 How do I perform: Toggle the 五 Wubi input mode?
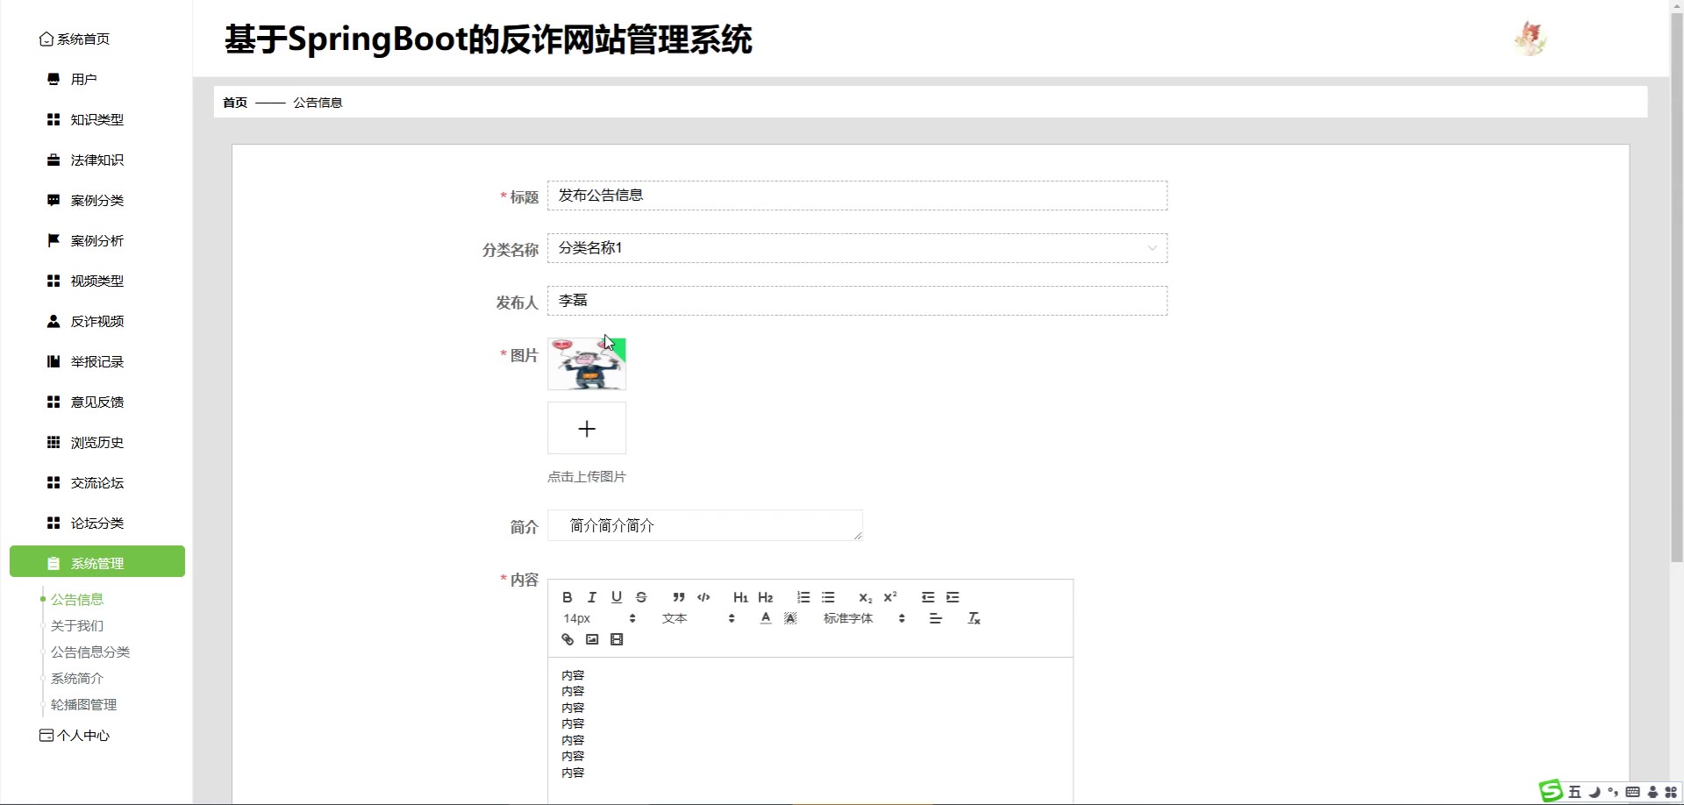(1575, 792)
